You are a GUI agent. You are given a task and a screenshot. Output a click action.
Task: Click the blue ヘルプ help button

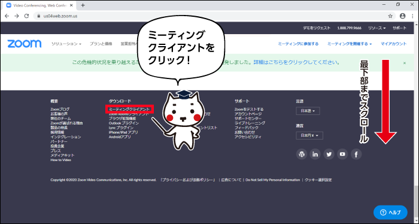[x=390, y=213]
